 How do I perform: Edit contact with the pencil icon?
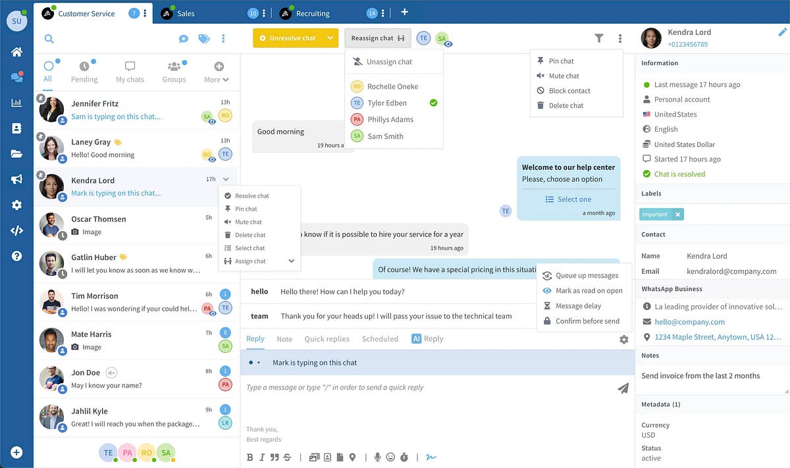[782, 32]
